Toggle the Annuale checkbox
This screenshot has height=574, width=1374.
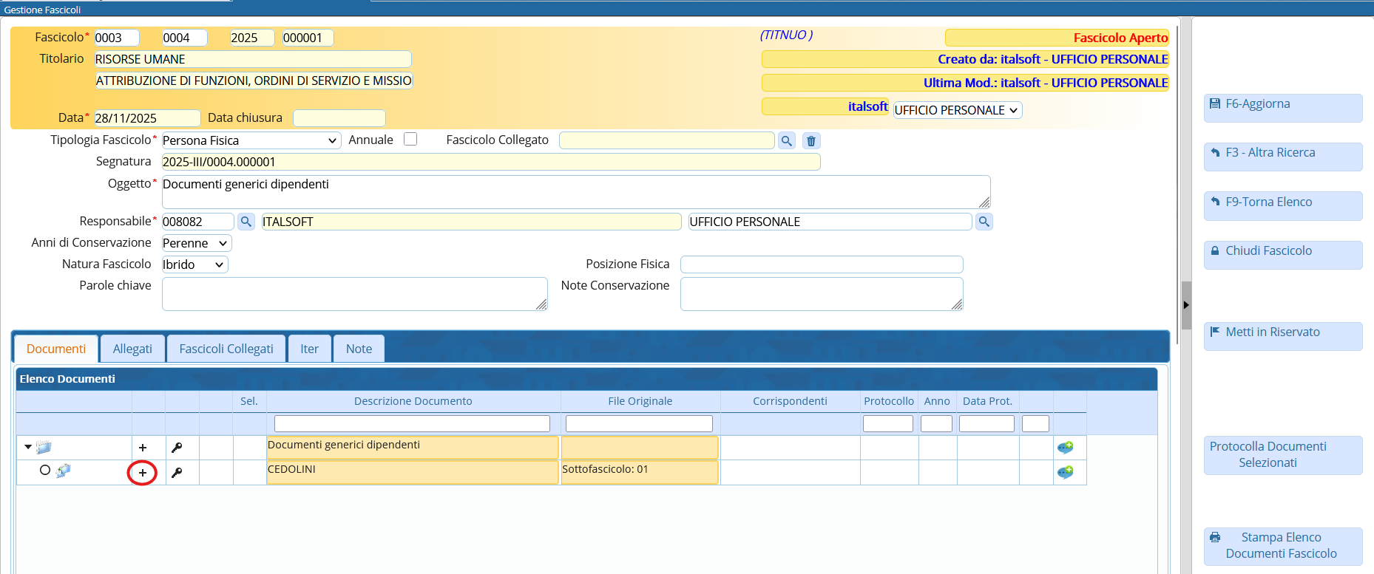[x=410, y=140]
